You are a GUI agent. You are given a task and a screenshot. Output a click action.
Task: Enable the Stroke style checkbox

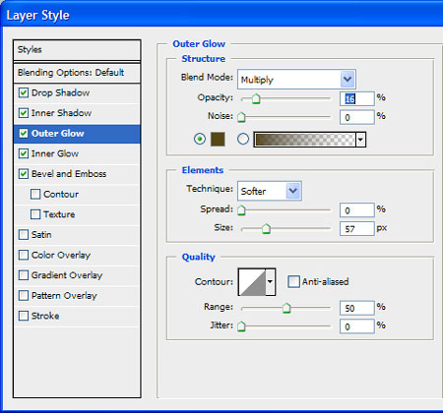click(x=24, y=316)
